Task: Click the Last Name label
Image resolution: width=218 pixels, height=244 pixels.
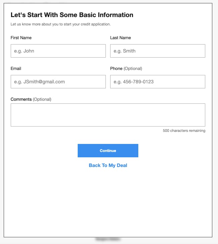Action: click(x=121, y=38)
